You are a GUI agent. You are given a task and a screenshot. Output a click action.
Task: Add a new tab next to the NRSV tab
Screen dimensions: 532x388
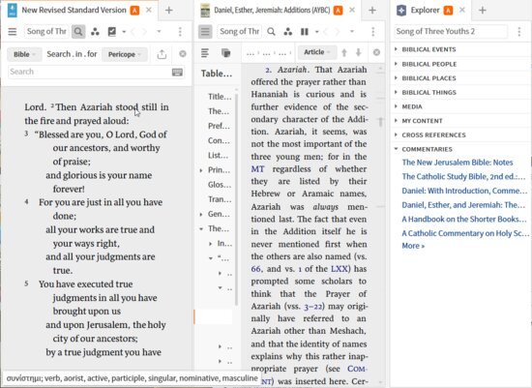(x=169, y=11)
